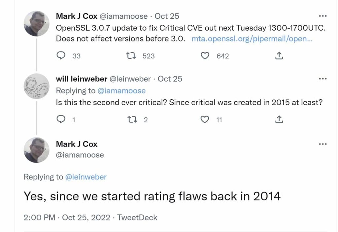Retweet will leinweber's reply
Viewport: 338px width, 232px height.
click(132, 119)
